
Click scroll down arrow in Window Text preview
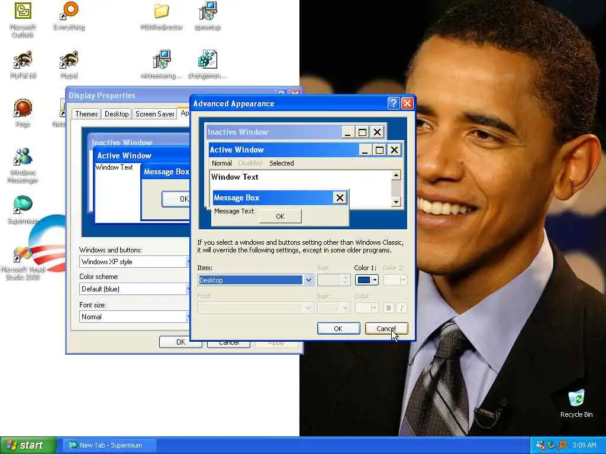(x=396, y=202)
